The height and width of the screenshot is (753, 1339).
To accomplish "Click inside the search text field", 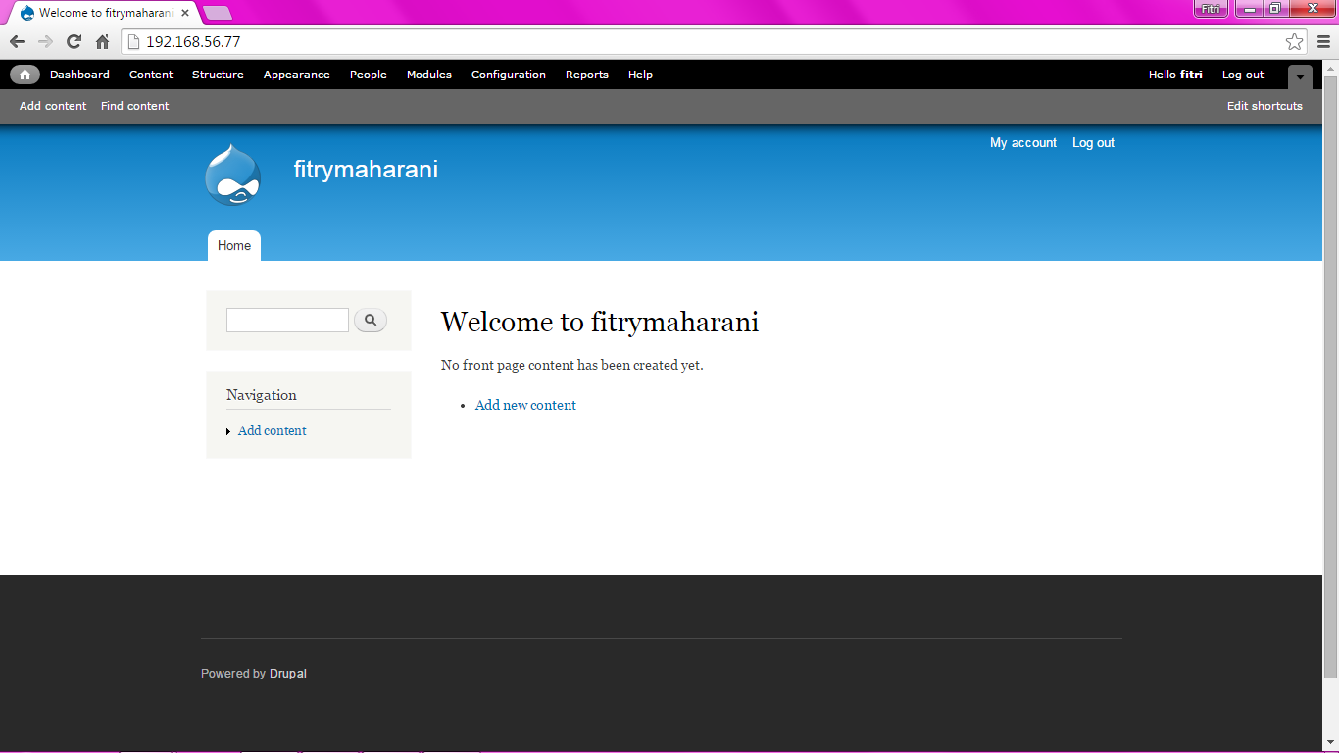I will (287, 320).
